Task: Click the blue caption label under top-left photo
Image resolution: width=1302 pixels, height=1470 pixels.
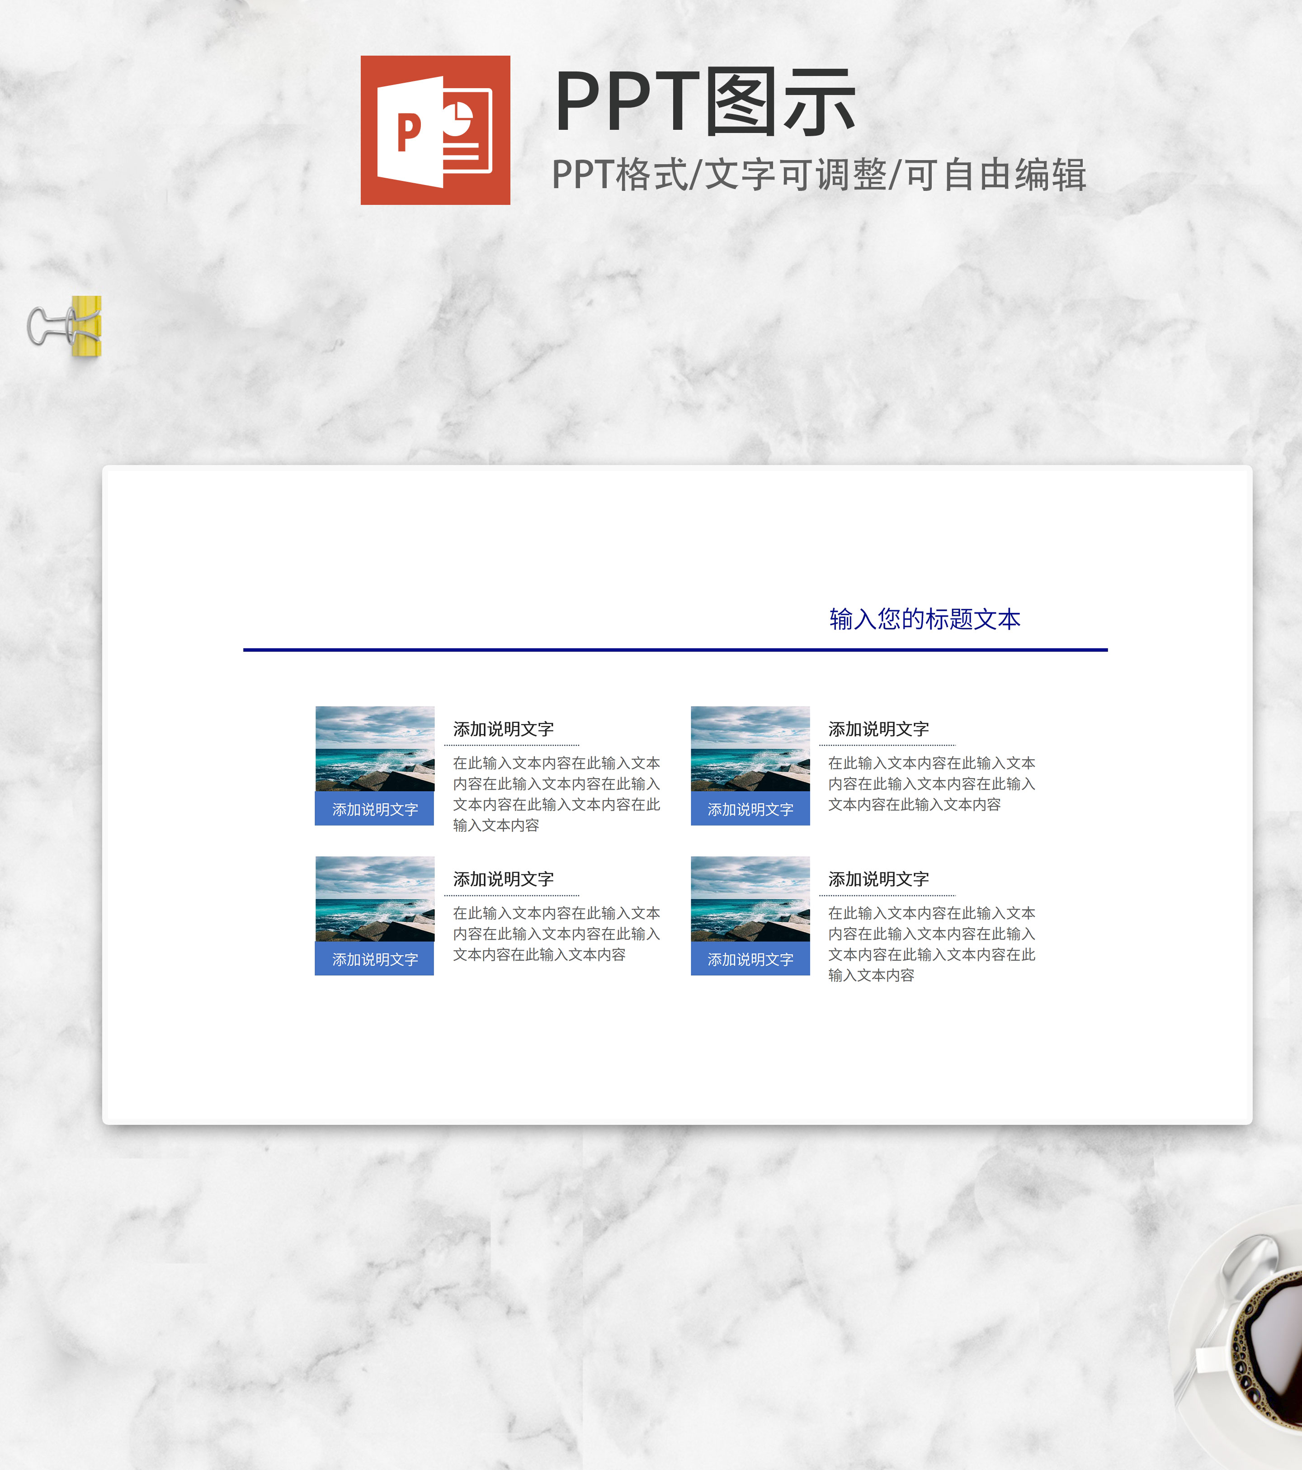Action: (375, 809)
